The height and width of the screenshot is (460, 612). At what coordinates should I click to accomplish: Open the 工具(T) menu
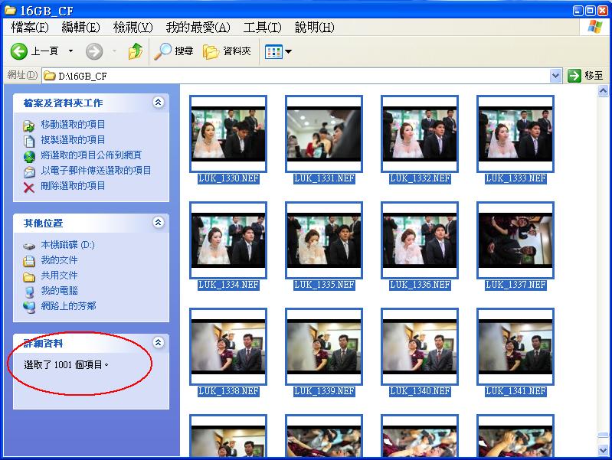pyautogui.click(x=262, y=28)
